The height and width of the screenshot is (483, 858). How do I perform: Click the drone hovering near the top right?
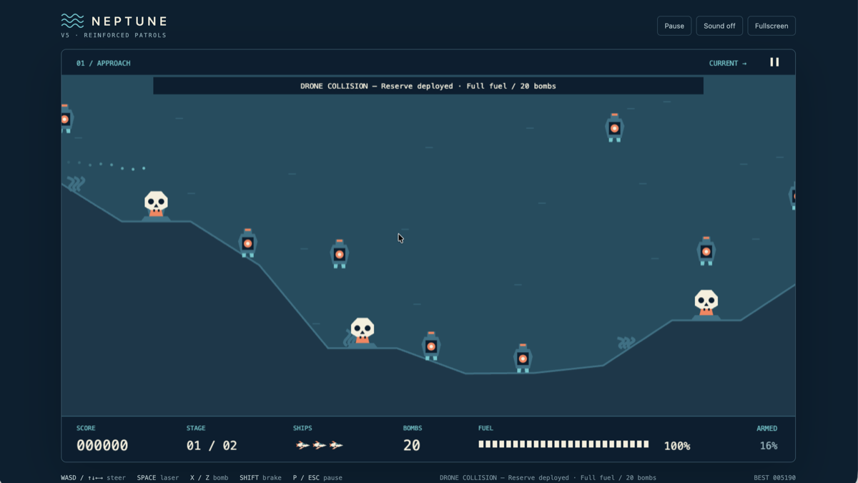[x=614, y=127]
